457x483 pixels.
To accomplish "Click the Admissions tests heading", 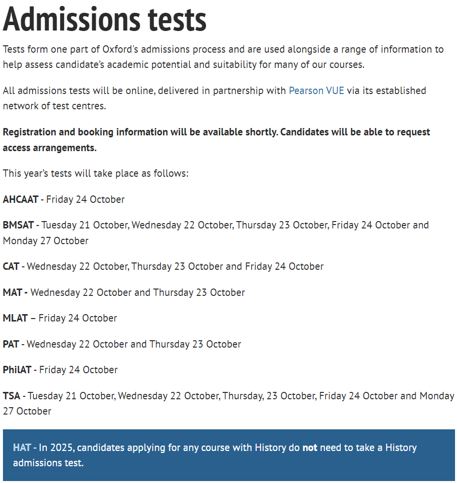I will coord(104,19).
